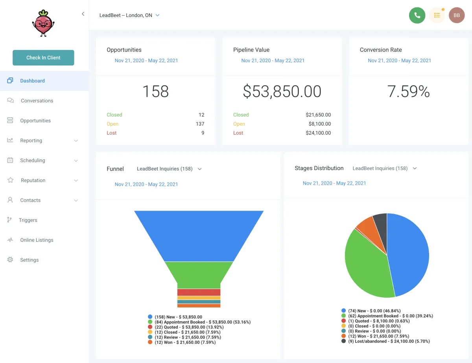Change the Conversion Rate card date range
The image size is (472, 363).
[x=399, y=61]
